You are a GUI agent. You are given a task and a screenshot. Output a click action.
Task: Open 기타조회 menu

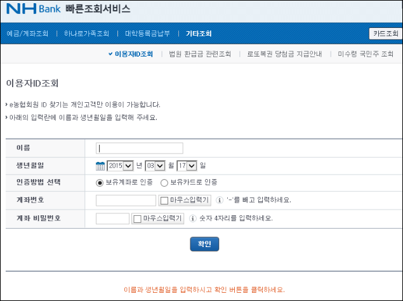[x=199, y=34]
